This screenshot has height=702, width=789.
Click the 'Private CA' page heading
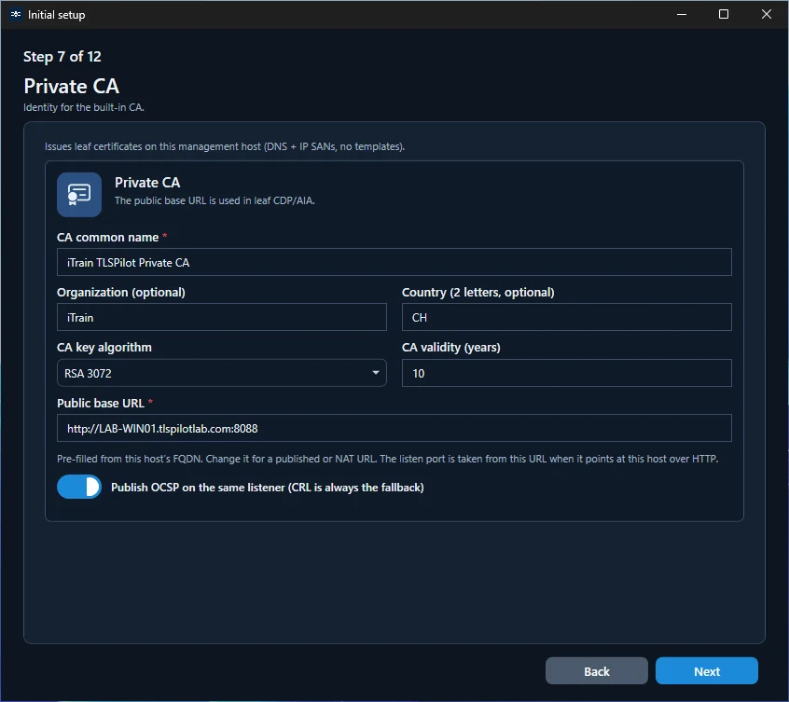(72, 87)
